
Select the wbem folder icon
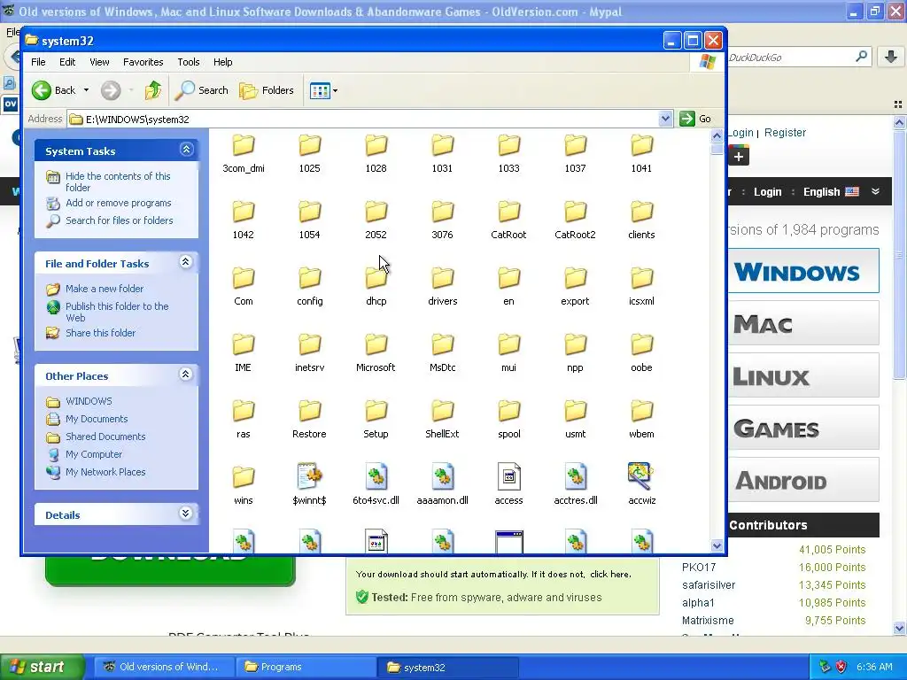(641, 411)
